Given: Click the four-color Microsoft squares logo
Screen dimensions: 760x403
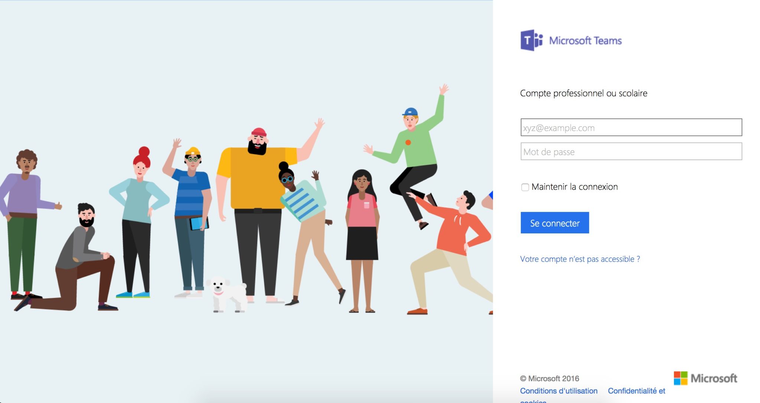Looking at the screenshot, I should (681, 378).
